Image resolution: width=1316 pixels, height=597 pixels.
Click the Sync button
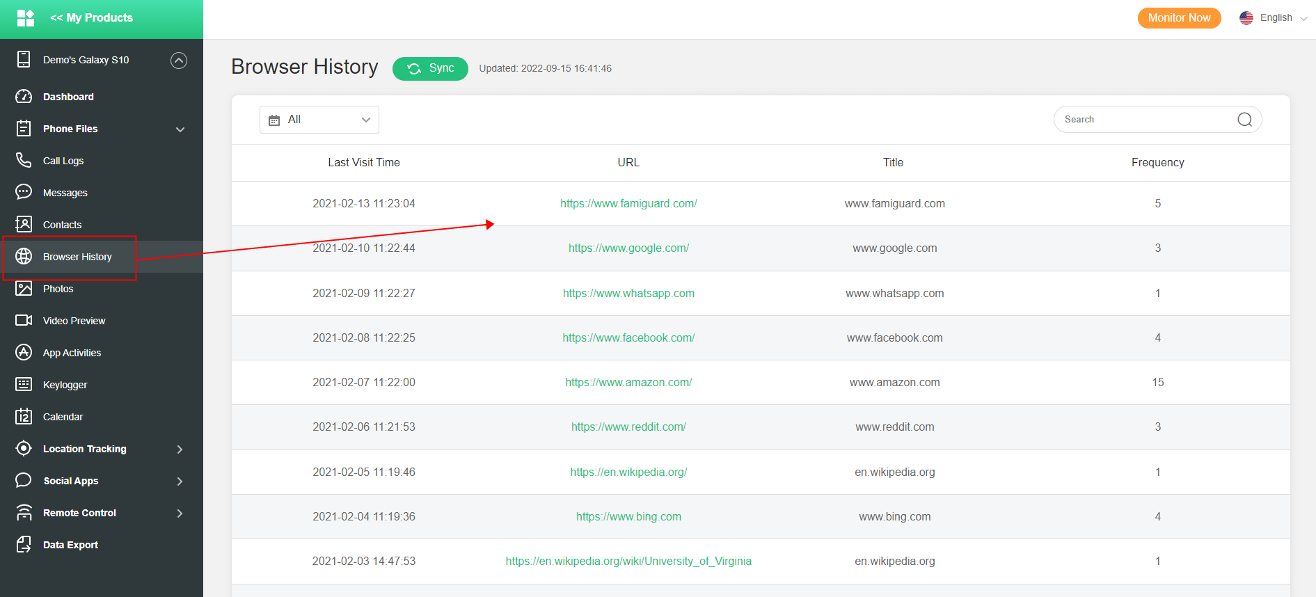point(430,68)
